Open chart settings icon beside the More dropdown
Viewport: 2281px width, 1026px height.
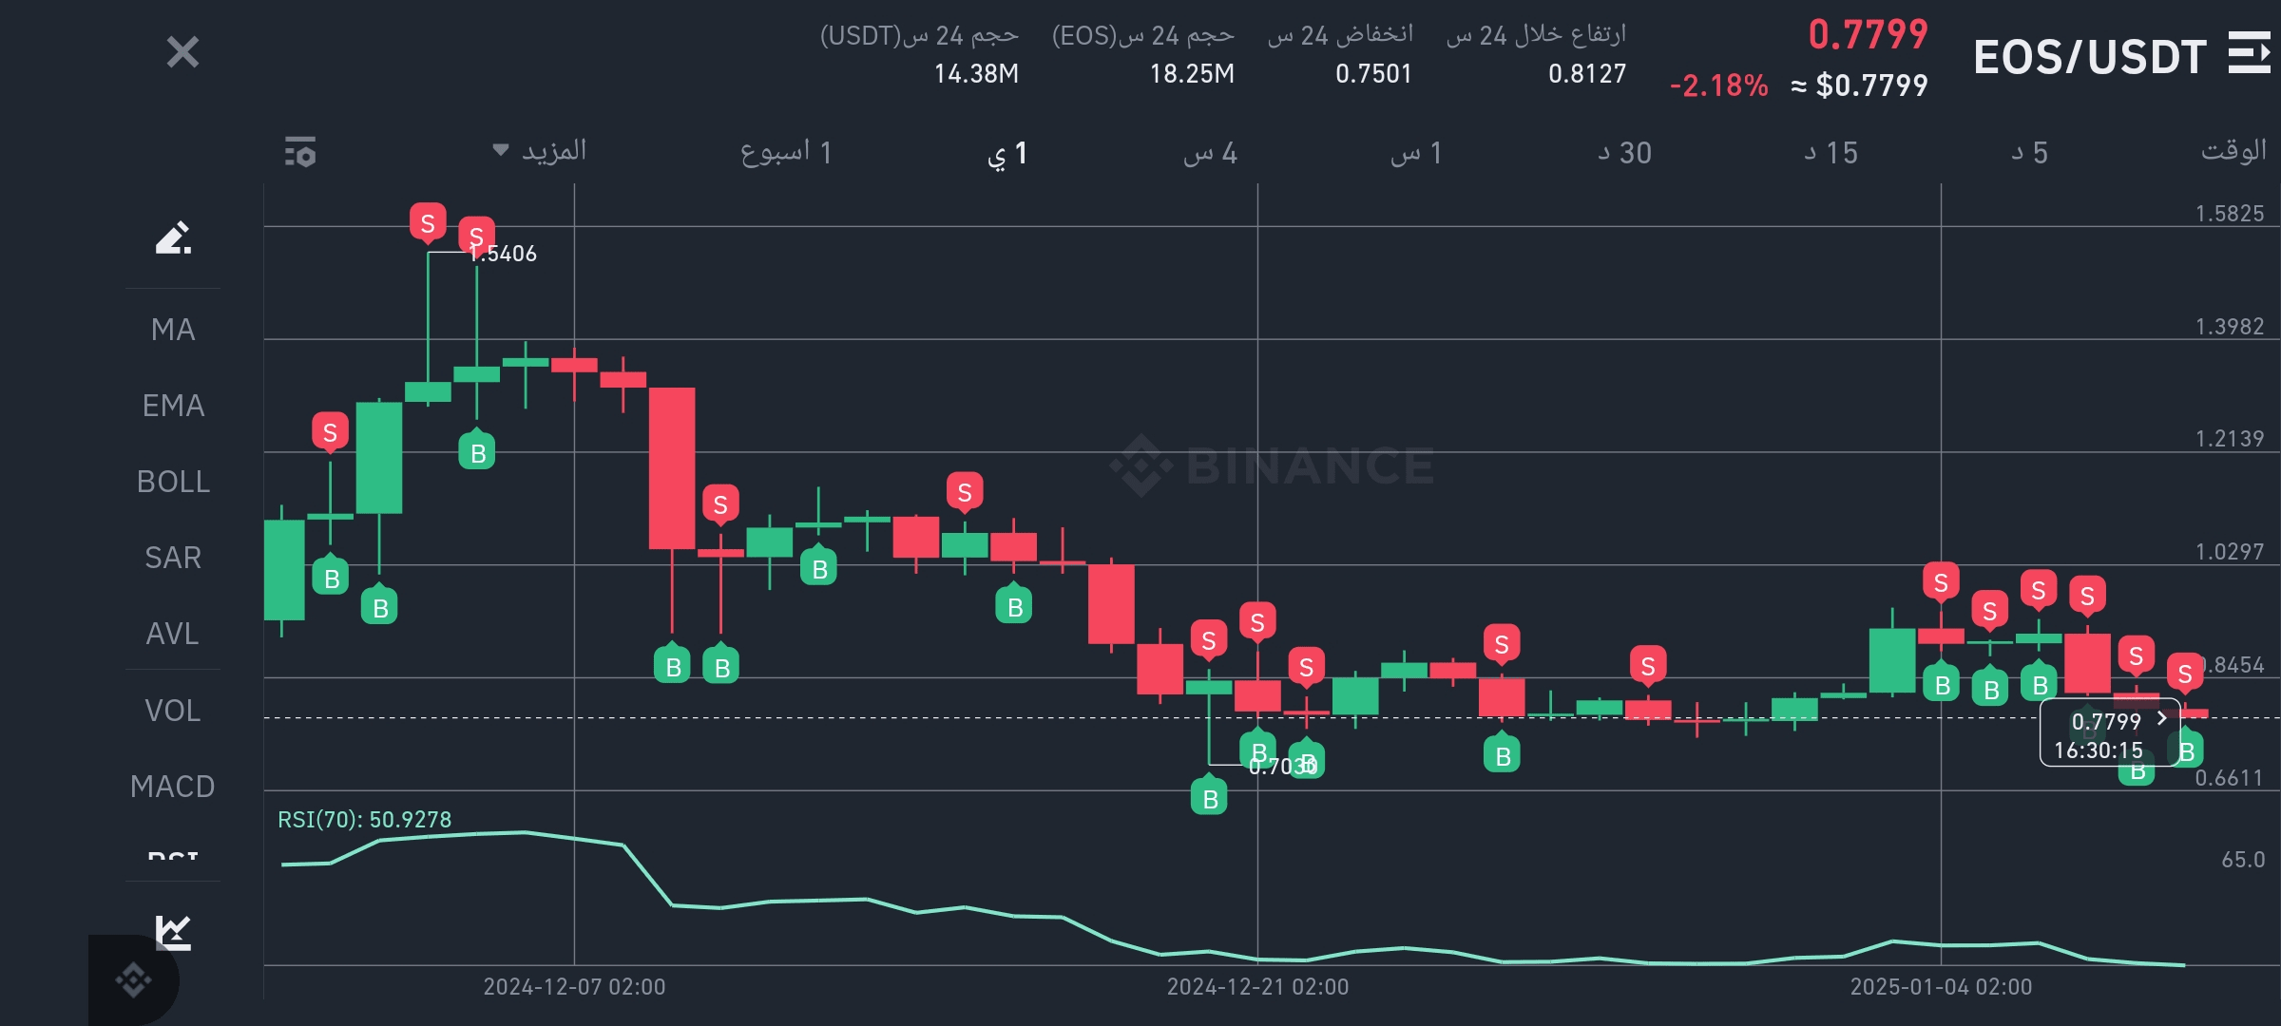[x=300, y=152]
